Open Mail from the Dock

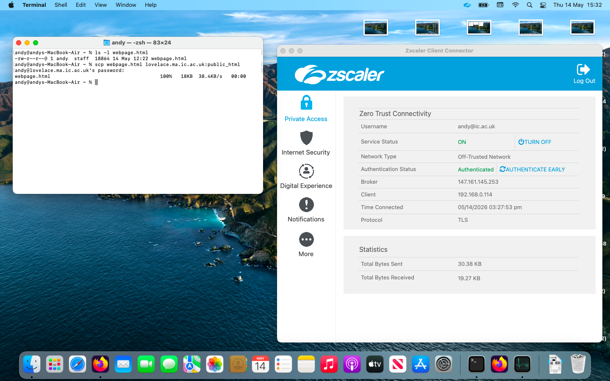tap(123, 364)
